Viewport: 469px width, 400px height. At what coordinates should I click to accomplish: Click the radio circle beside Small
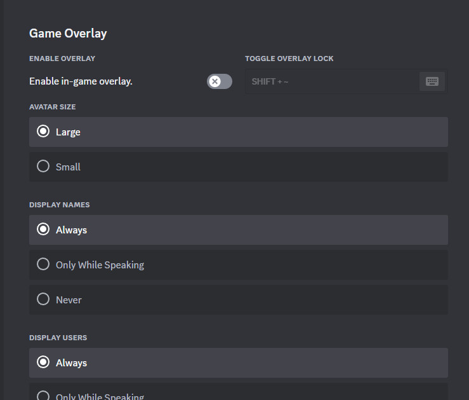point(43,166)
